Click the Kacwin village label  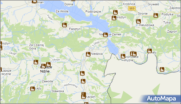pyautogui.click(x=90, y=97)
